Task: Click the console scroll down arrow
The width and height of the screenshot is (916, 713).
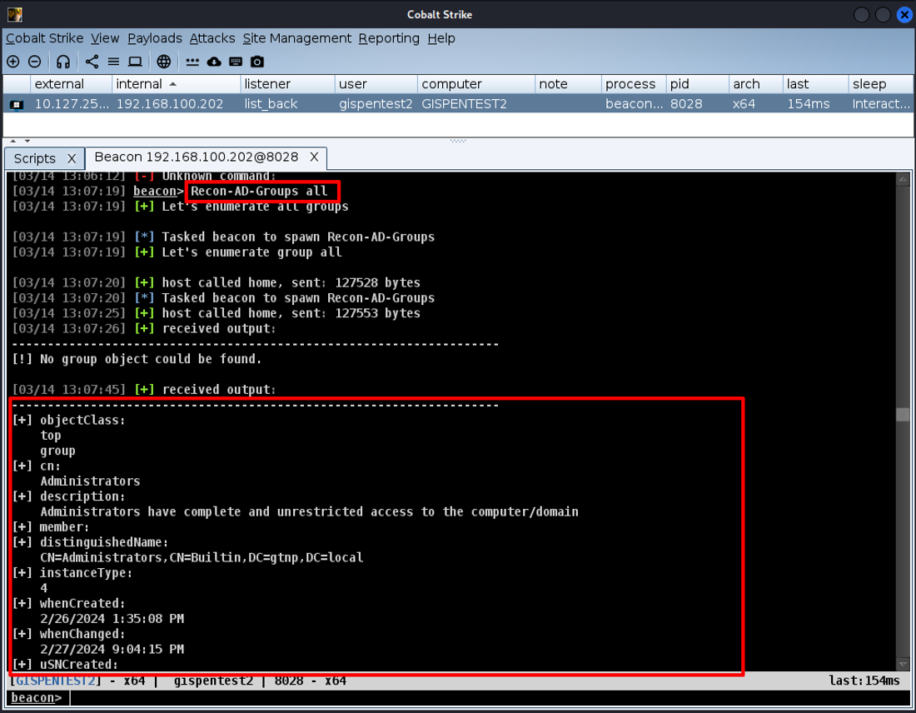Action: coord(903,665)
